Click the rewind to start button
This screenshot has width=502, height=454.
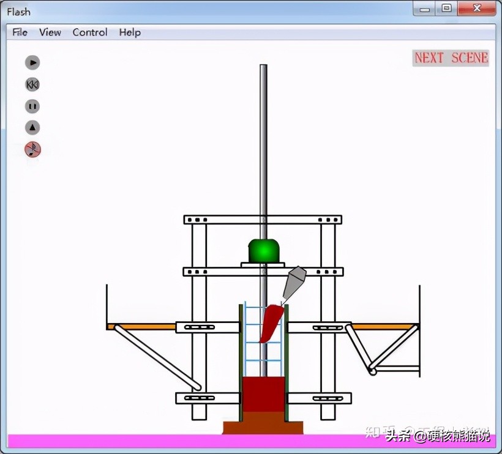tap(32, 85)
